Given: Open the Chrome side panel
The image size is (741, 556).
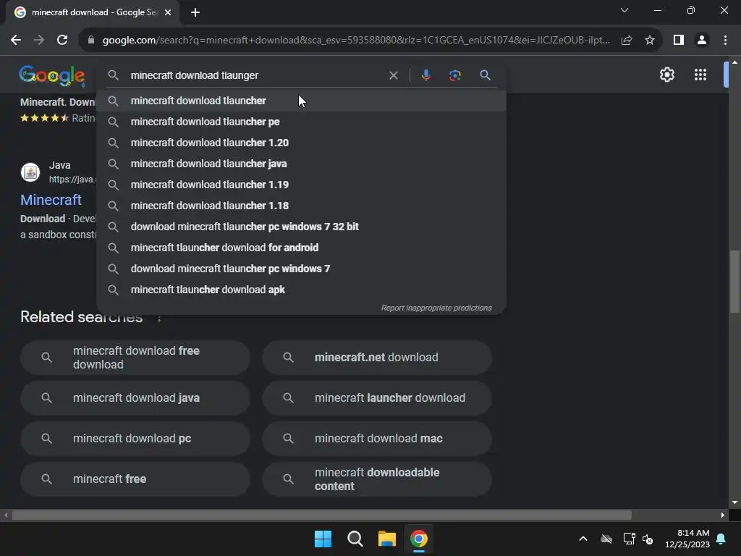Looking at the screenshot, I should [679, 41].
